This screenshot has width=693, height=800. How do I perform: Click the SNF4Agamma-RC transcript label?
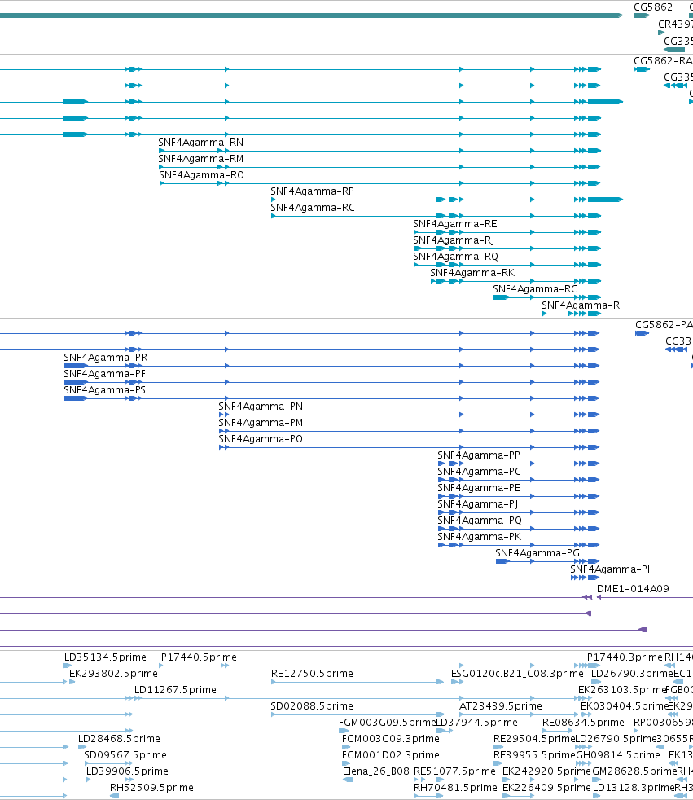[x=313, y=208]
